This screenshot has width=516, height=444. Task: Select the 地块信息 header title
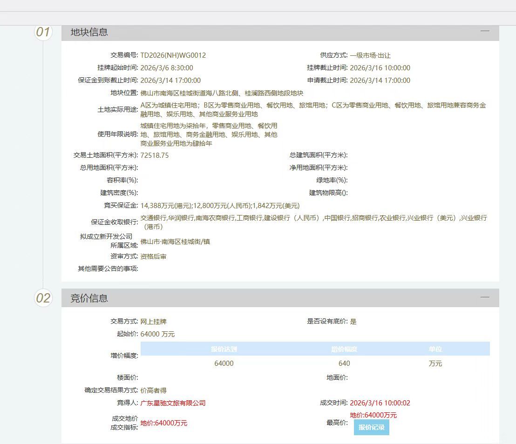tap(89, 32)
